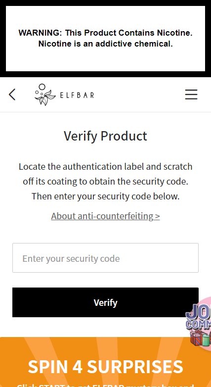211x387 pixels.
Task: Click the chevron after About anti-counterfeiting
Action: click(158, 216)
